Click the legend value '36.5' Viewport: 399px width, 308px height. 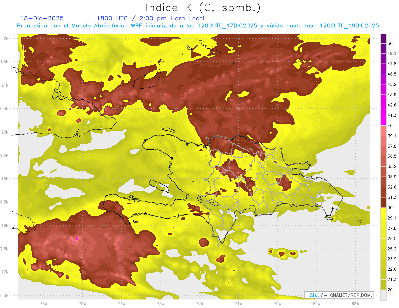pos(391,156)
